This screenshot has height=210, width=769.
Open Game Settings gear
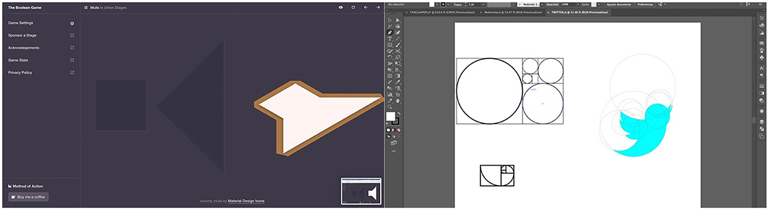tap(72, 23)
